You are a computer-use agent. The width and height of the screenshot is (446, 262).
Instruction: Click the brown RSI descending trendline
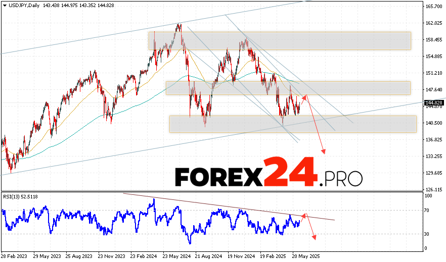(228, 207)
